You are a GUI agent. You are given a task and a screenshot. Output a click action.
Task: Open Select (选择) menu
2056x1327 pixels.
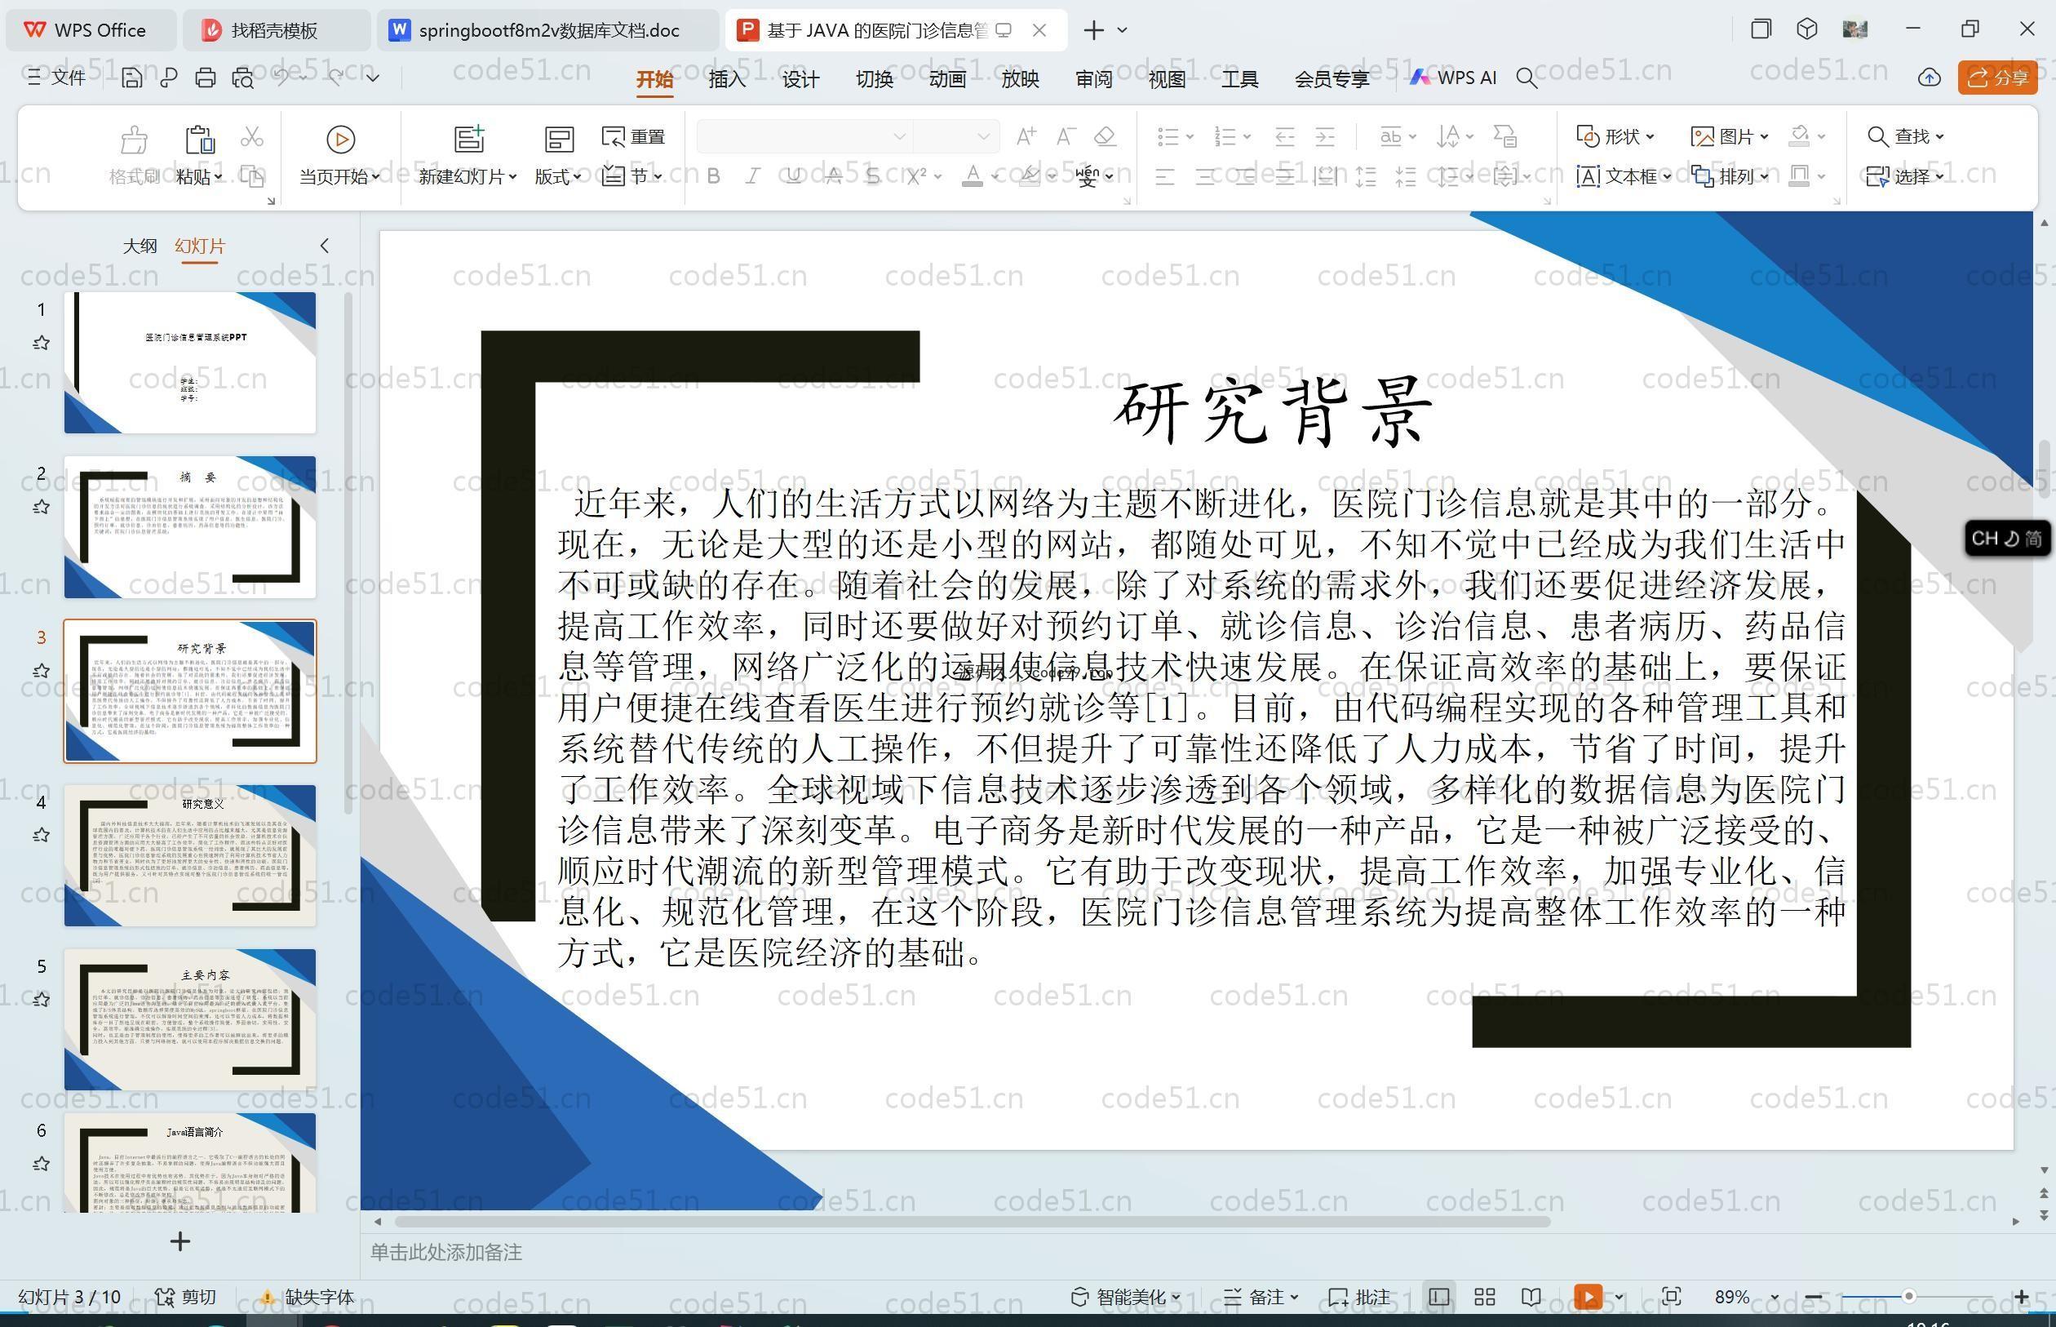tap(1904, 176)
